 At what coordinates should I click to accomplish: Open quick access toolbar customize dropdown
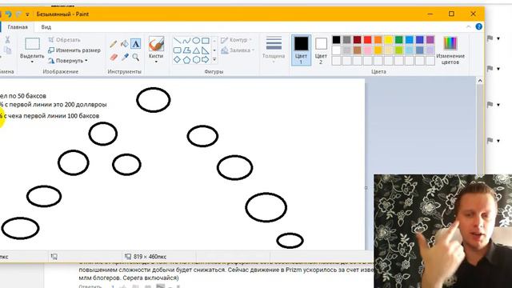point(28,14)
